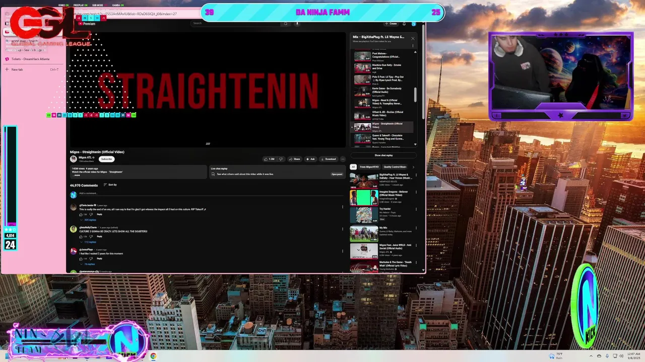This screenshot has width=645, height=362.
Task: Like the TevinJamier comment
Action: point(81,215)
